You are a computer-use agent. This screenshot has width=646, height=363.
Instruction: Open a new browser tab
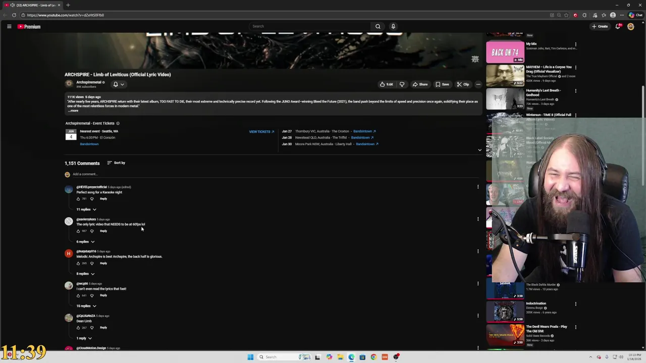click(x=68, y=5)
